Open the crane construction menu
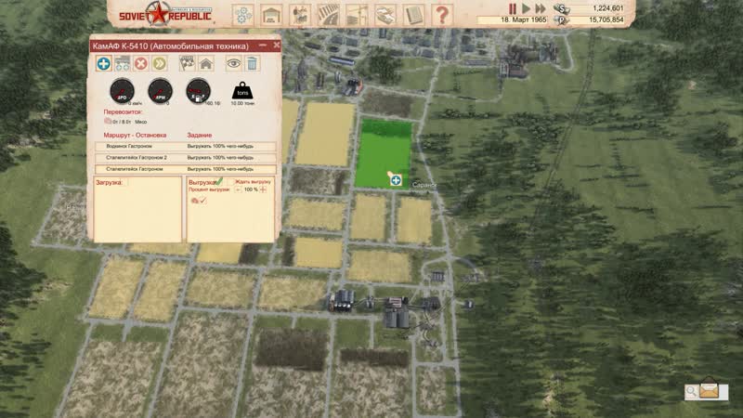The height and width of the screenshot is (418, 743). tap(357, 16)
